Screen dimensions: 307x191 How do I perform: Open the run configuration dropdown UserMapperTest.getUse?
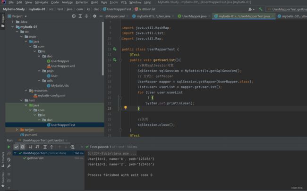coord(287,9)
